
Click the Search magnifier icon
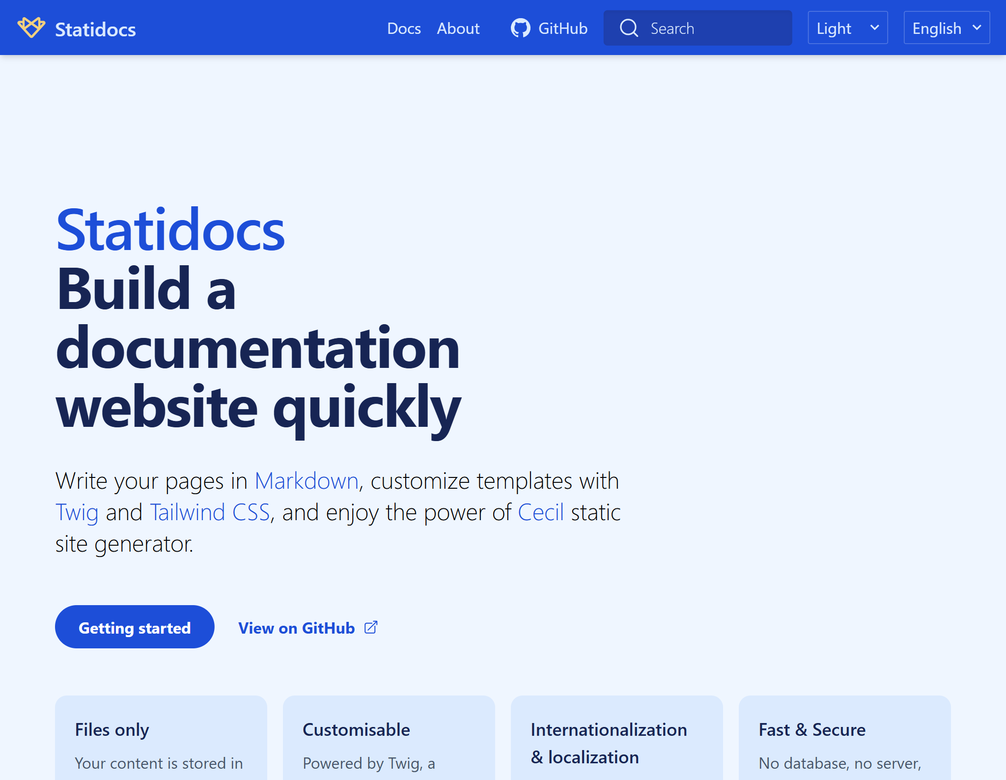click(x=630, y=27)
